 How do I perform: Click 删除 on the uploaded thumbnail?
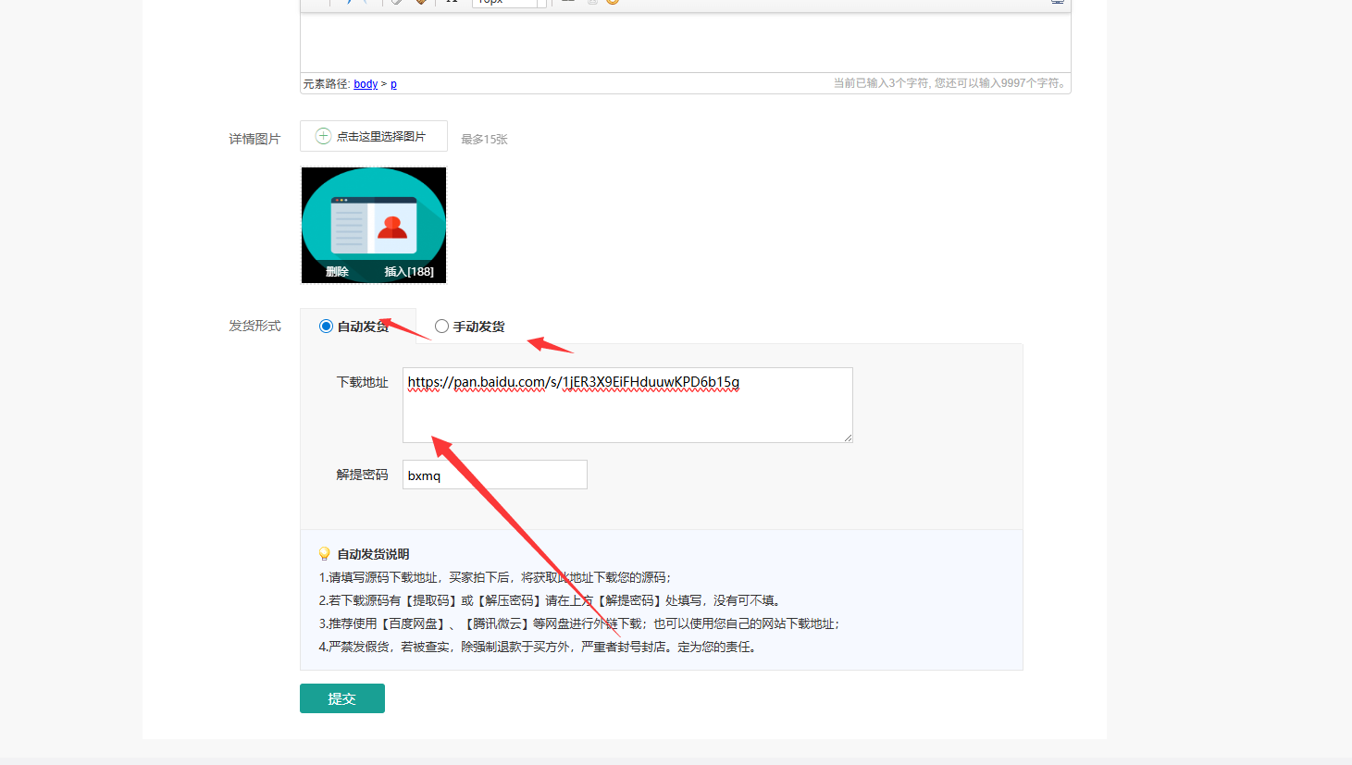click(337, 271)
